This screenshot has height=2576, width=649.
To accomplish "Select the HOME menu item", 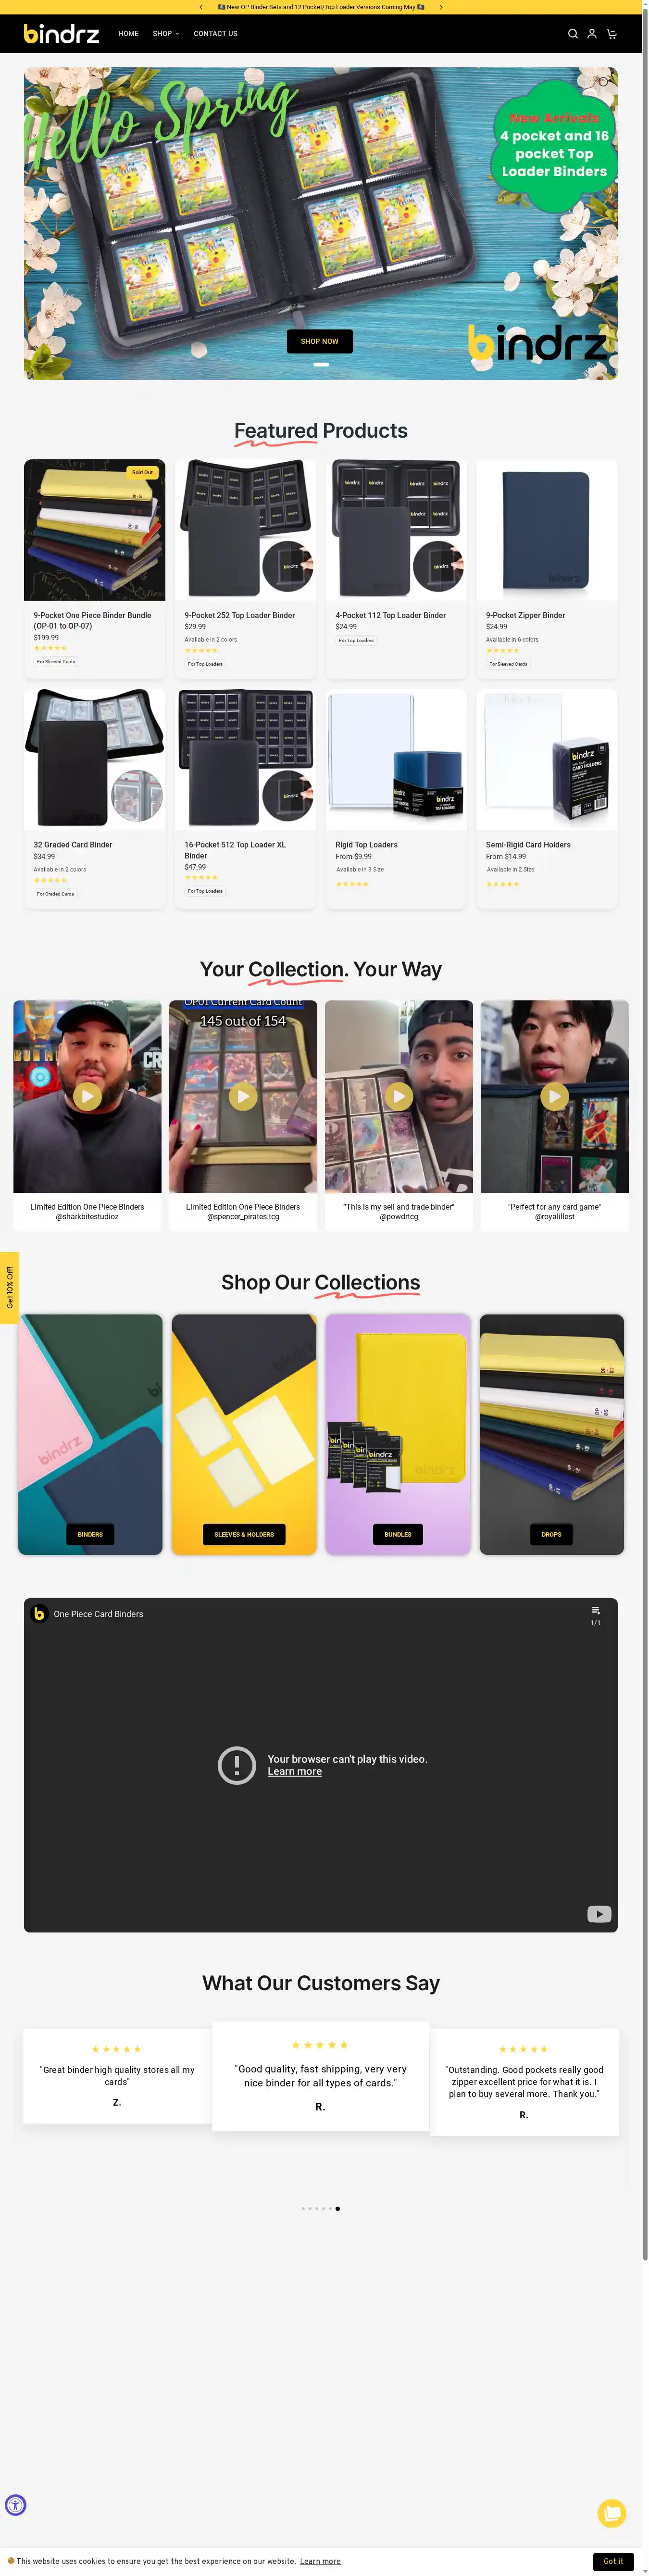I will 128,34.
